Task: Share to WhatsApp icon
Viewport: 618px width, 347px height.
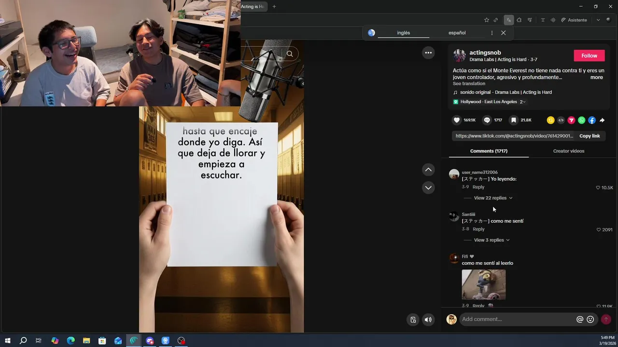Action: (x=581, y=120)
